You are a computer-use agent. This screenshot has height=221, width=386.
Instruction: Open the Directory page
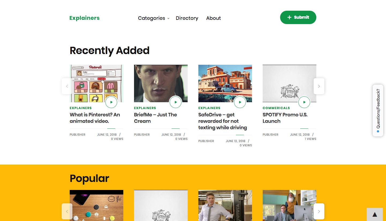point(187,18)
